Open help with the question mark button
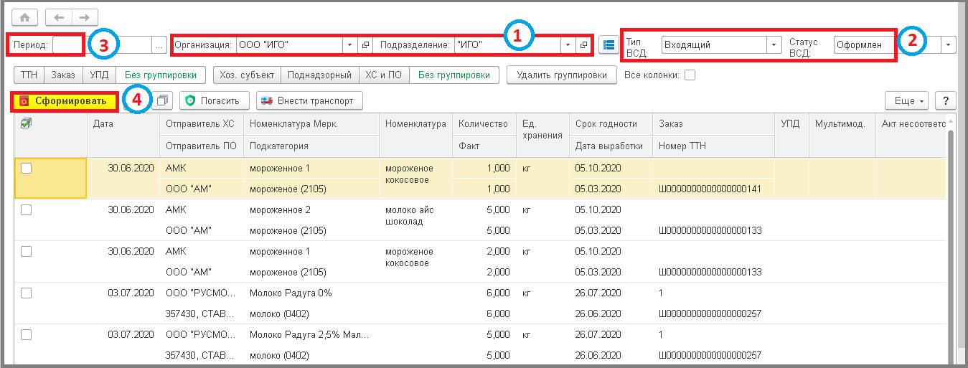 point(946,100)
